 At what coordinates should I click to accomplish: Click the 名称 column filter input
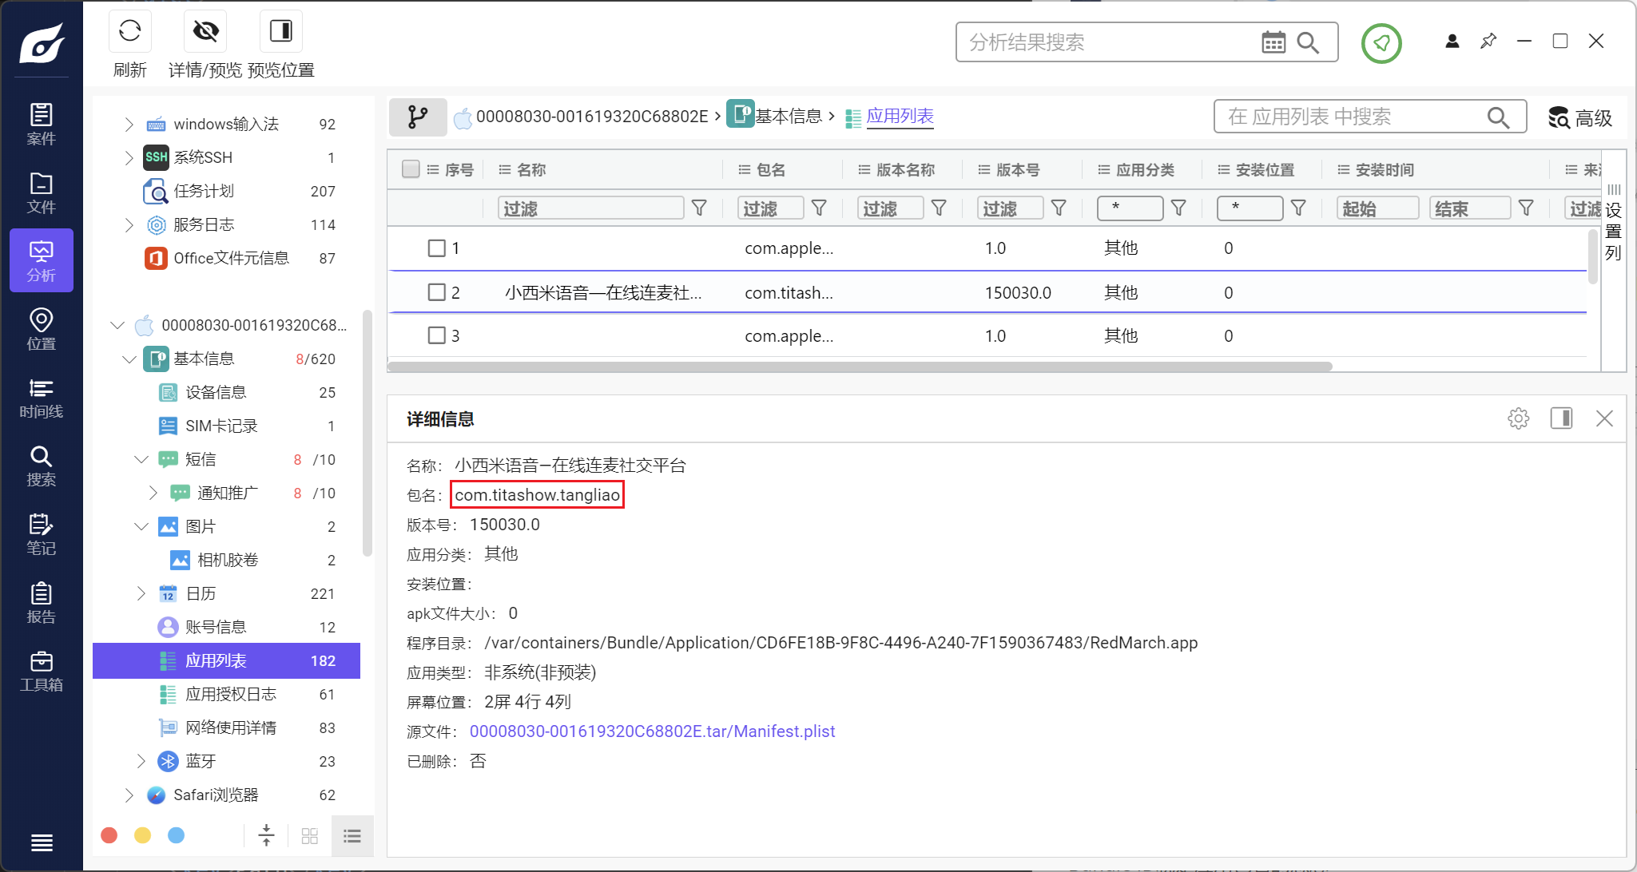tap(590, 208)
